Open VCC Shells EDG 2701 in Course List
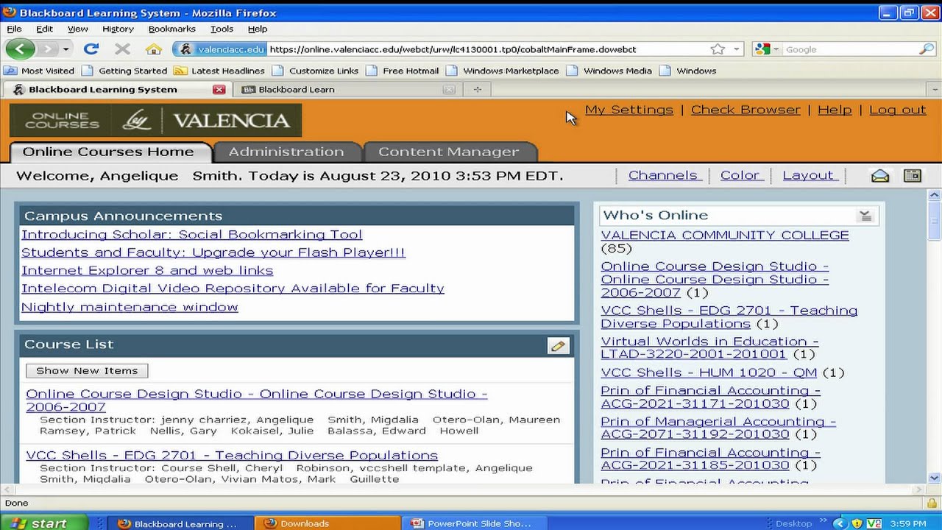The height and width of the screenshot is (530, 942). point(232,455)
